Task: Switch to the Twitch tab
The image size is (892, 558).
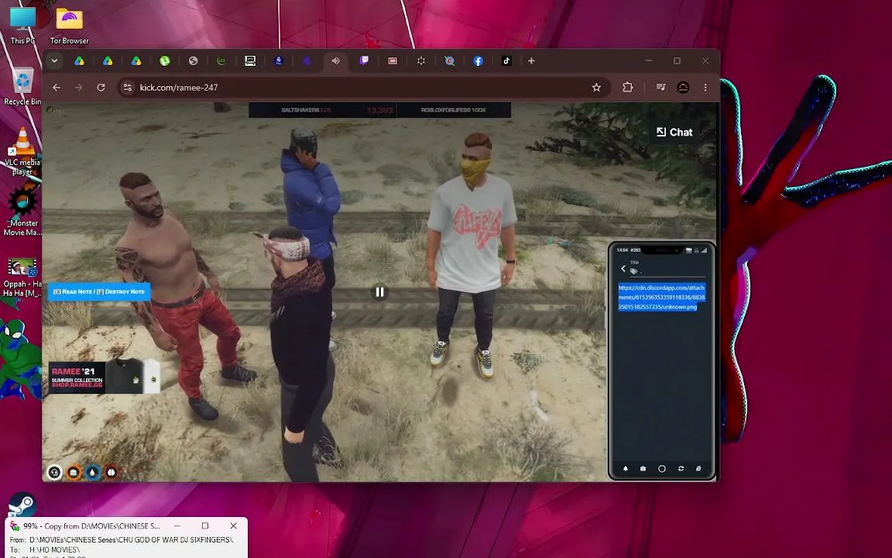Action: tap(364, 61)
